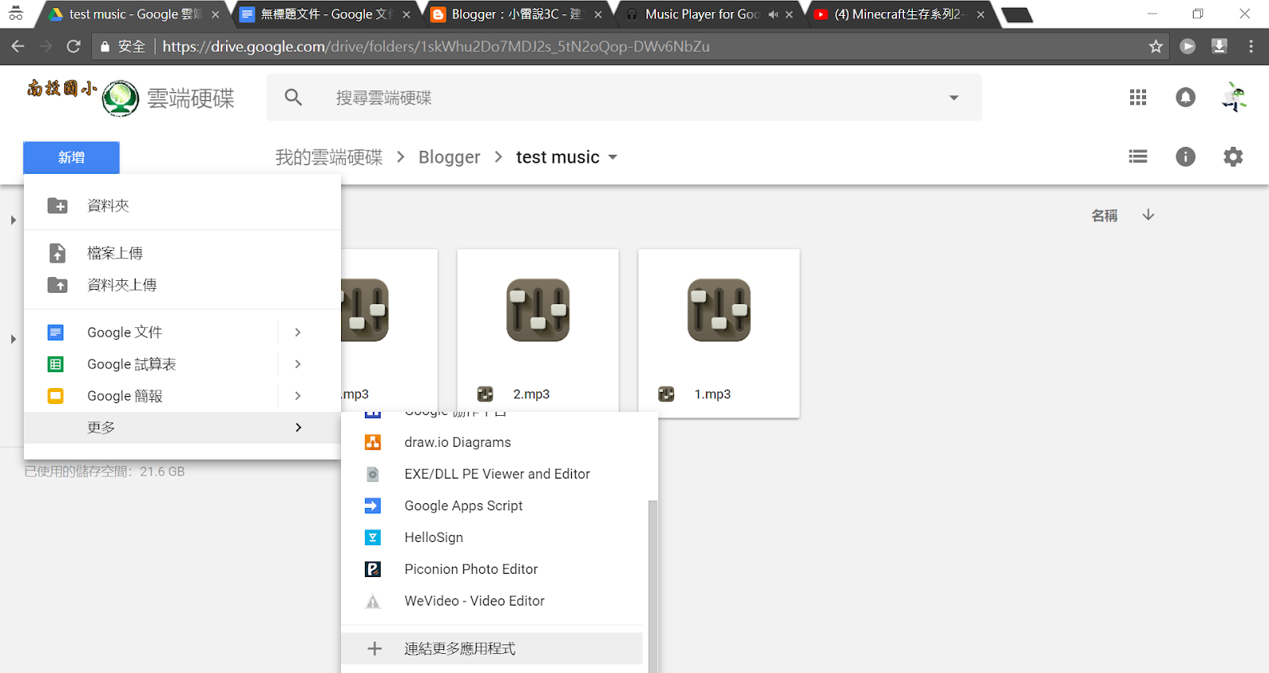Click the school logo next to 雲端硬碟

click(x=121, y=98)
